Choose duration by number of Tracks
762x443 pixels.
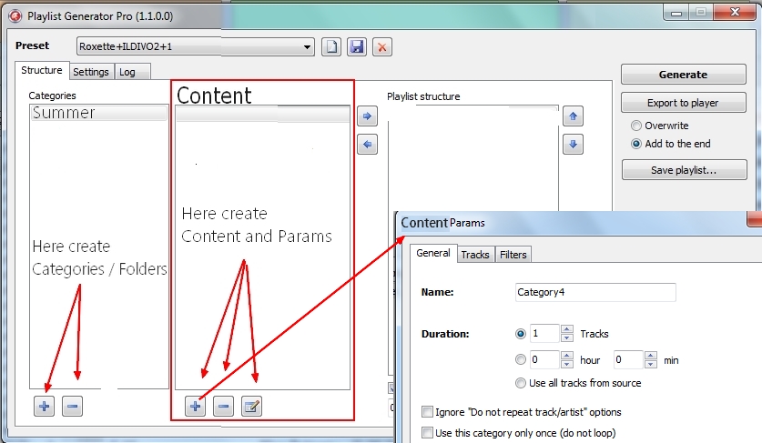pos(521,334)
